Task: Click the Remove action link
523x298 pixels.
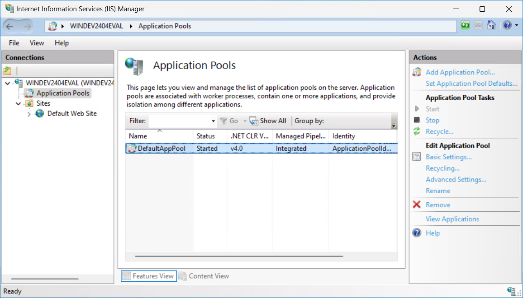Action: (x=438, y=205)
